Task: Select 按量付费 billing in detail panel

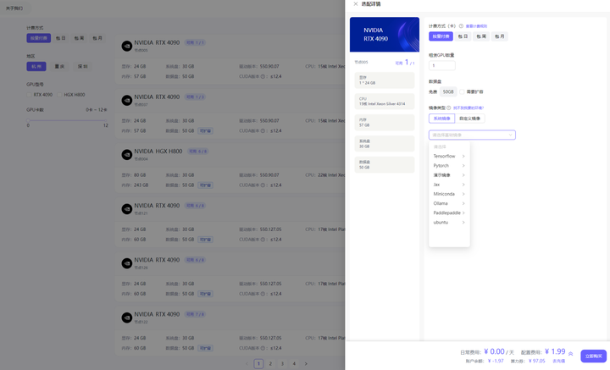Action: tap(441, 36)
